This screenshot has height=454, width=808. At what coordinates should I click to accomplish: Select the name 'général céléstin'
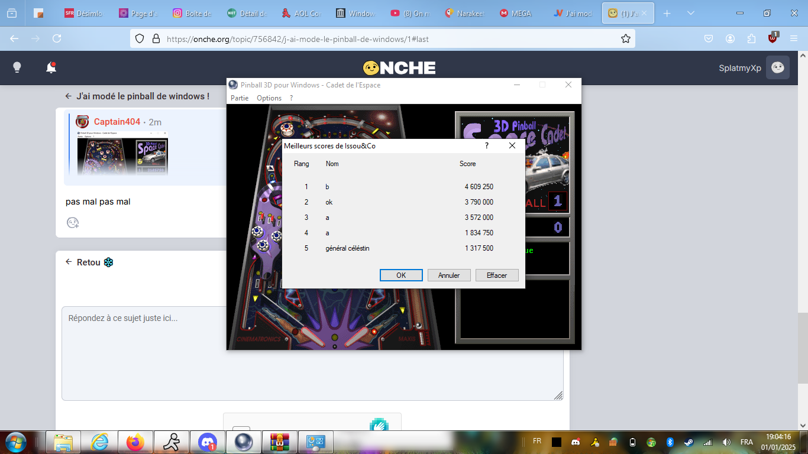347,248
